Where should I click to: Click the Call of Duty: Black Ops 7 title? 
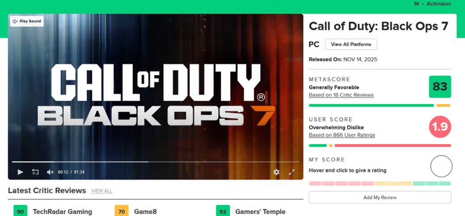click(x=378, y=26)
